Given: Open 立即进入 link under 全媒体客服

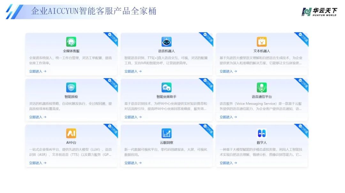Looking at the screenshot, I should tap(38, 72).
